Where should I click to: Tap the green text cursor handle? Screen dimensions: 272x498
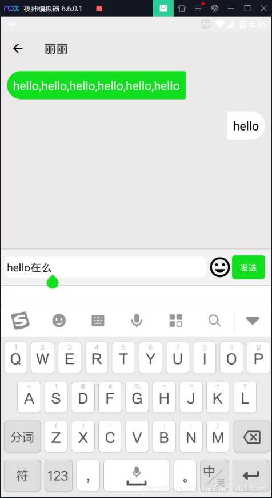click(x=53, y=282)
